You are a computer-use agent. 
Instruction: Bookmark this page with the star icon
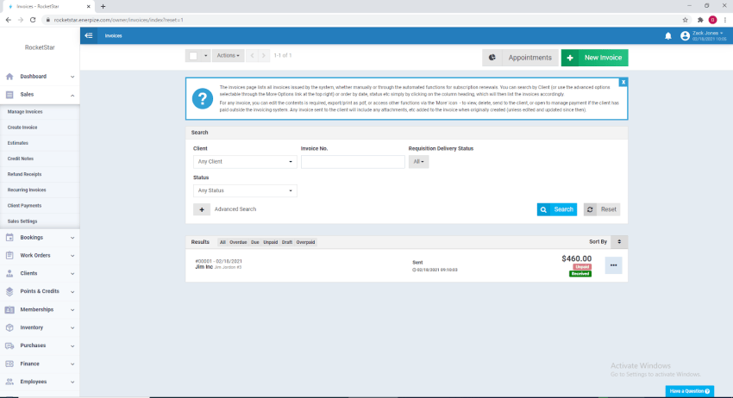[x=685, y=20]
